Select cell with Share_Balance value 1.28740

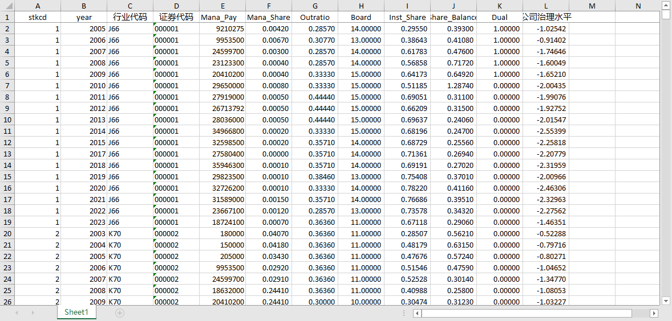point(454,85)
